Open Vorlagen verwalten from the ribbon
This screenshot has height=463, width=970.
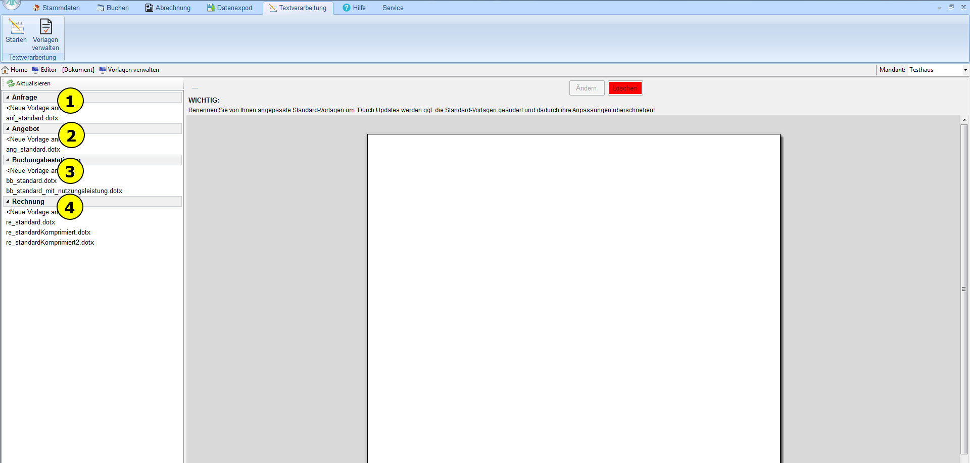pos(45,28)
